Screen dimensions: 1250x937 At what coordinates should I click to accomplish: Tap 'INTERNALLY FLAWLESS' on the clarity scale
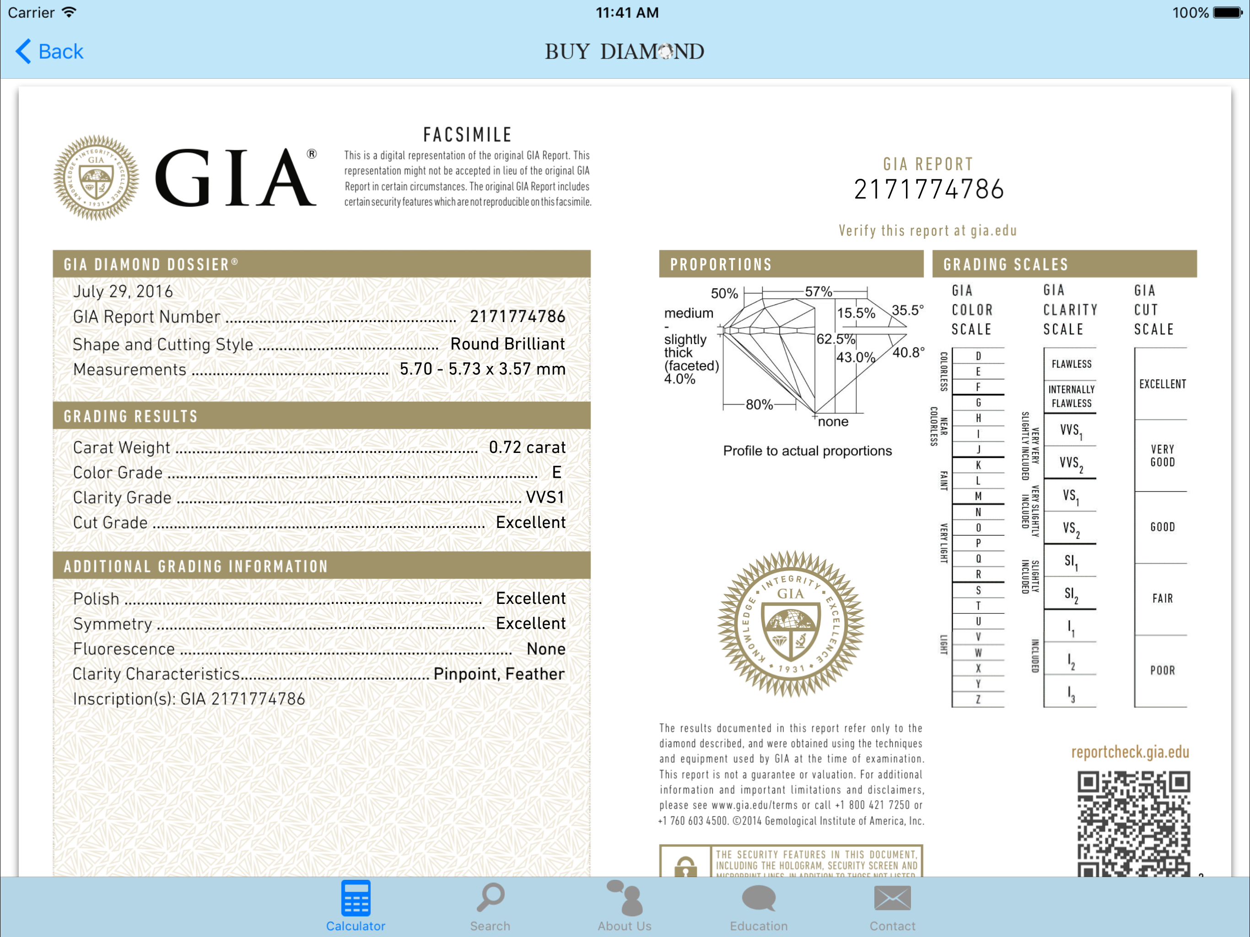tap(1072, 396)
